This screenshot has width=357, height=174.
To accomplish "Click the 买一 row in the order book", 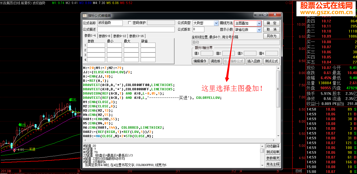I will [x=331, y=42].
